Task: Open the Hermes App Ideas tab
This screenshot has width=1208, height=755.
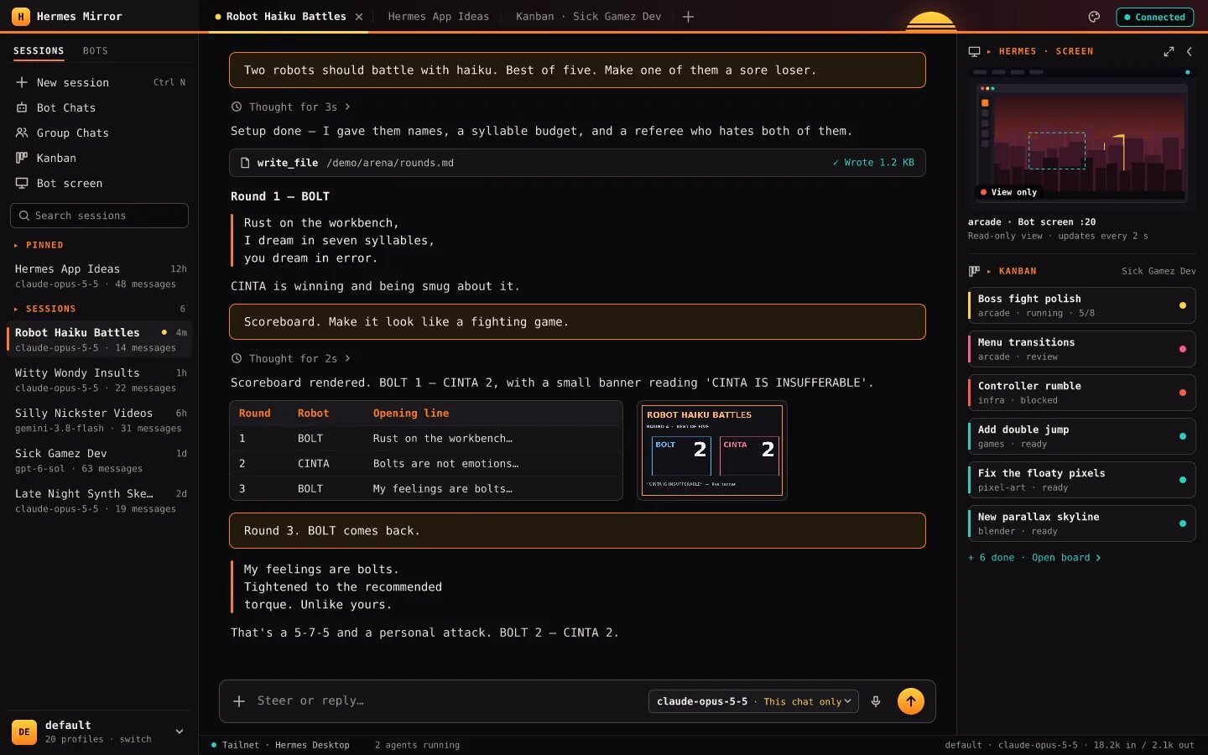Action: (x=438, y=17)
